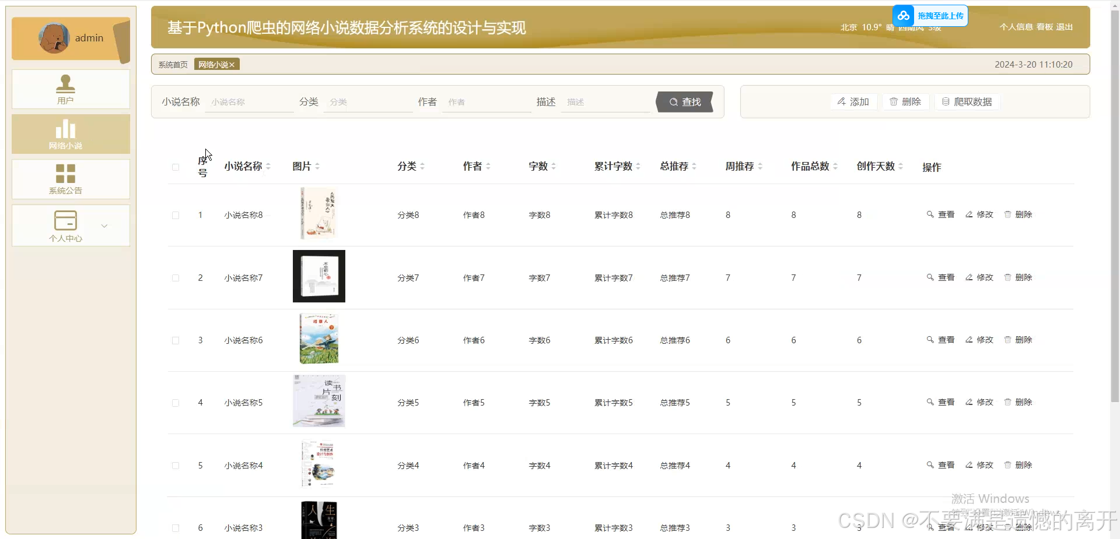The height and width of the screenshot is (539, 1120).
Task: Click 查看 for 小说名称7
Action: pos(940,277)
